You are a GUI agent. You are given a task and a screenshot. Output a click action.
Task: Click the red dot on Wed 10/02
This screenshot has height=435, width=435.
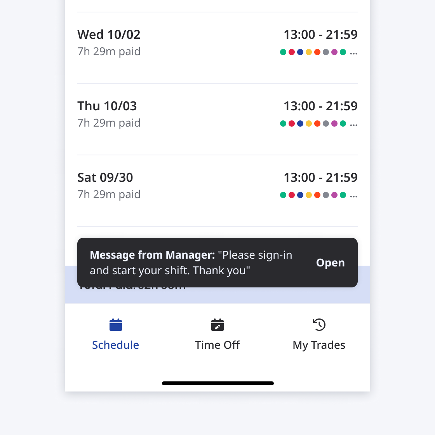point(292,52)
